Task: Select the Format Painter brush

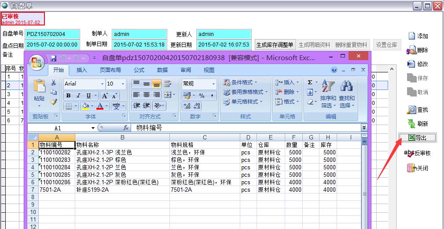Action: [53, 102]
